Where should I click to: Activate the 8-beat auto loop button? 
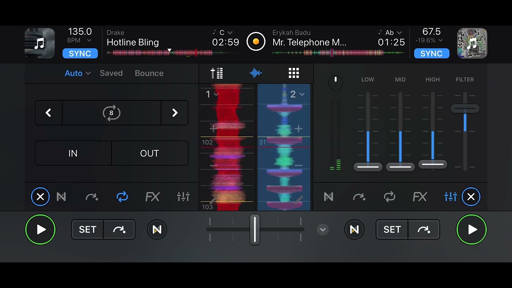112,113
